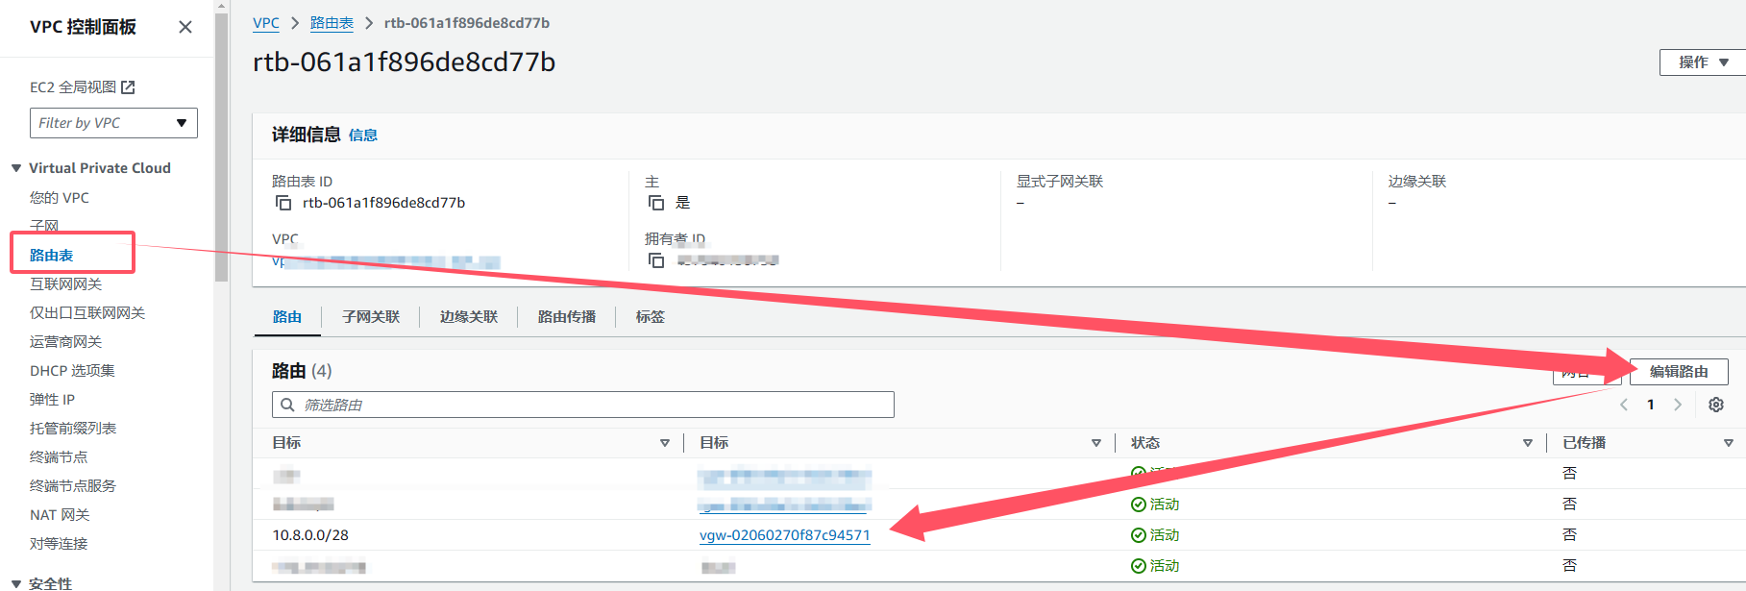Click the VPC breadcrumb link
Screen dimensions: 1746x591
(266, 23)
